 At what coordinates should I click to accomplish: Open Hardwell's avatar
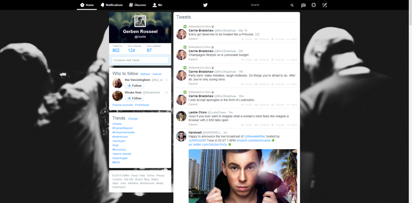(181, 136)
